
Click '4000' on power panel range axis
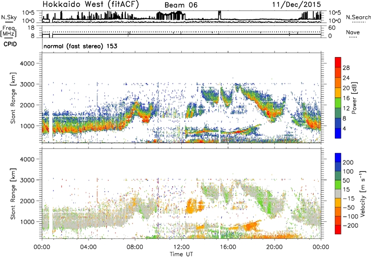pyautogui.click(x=27, y=64)
